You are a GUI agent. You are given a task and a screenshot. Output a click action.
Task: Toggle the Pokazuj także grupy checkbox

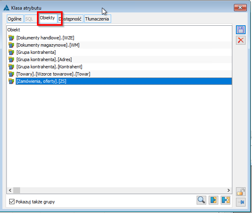[11, 201]
